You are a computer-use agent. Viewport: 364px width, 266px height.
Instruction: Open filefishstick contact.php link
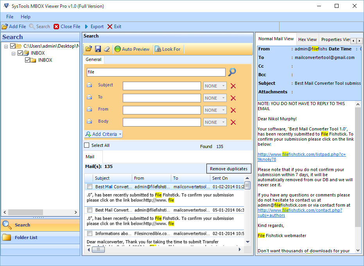pyautogui.click(x=300, y=212)
